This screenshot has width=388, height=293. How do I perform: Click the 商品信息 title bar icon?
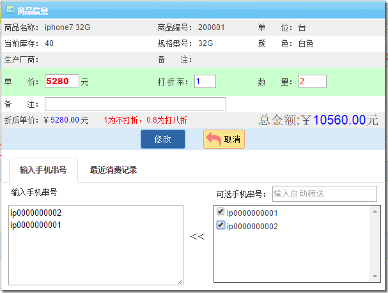[10, 11]
